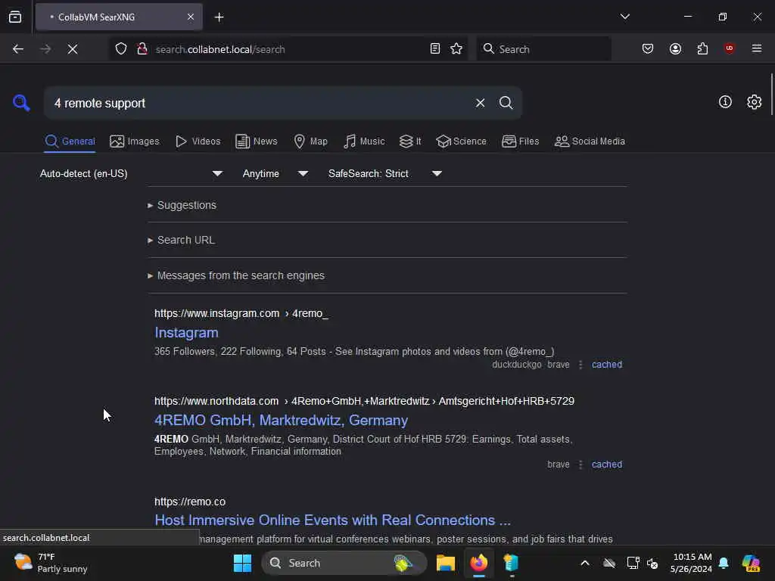Click the SearXNG magnifier logo

(x=21, y=103)
